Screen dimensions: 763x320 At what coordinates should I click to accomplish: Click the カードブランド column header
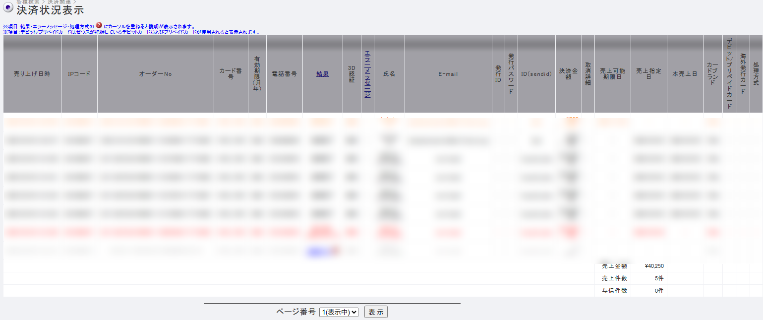pyautogui.click(x=713, y=74)
